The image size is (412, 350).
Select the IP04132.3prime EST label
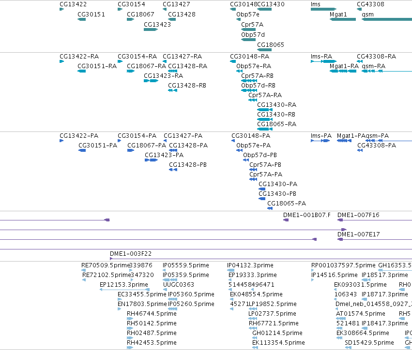pos(250,265)
